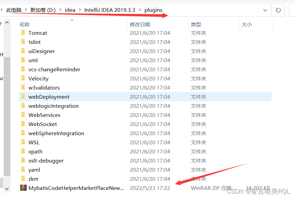Image resolution: width=295 pixels, height=198 pixels.
Task: Click the yaml folder icon
Action: coord(23,170)
